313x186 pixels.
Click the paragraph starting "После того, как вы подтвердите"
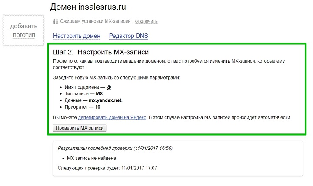(x=169, y=64)
